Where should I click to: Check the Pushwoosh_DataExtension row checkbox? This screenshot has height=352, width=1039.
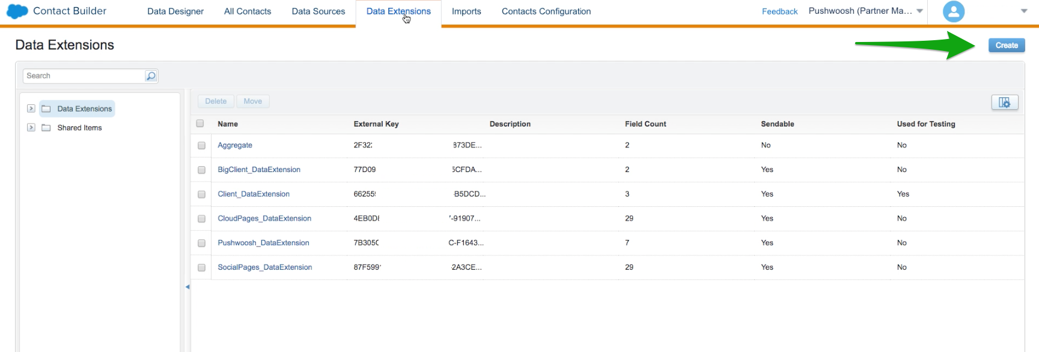pyautogui.click(x=201, y=243)
